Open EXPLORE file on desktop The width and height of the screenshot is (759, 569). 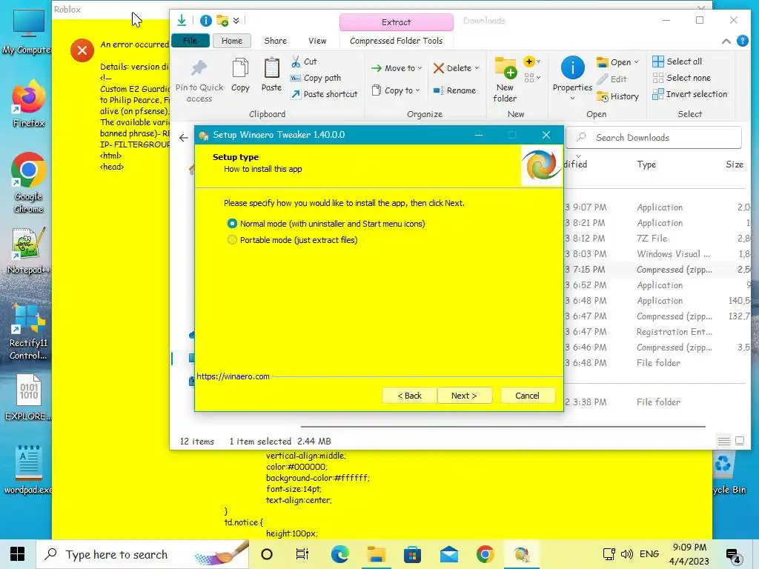(29, 397)
